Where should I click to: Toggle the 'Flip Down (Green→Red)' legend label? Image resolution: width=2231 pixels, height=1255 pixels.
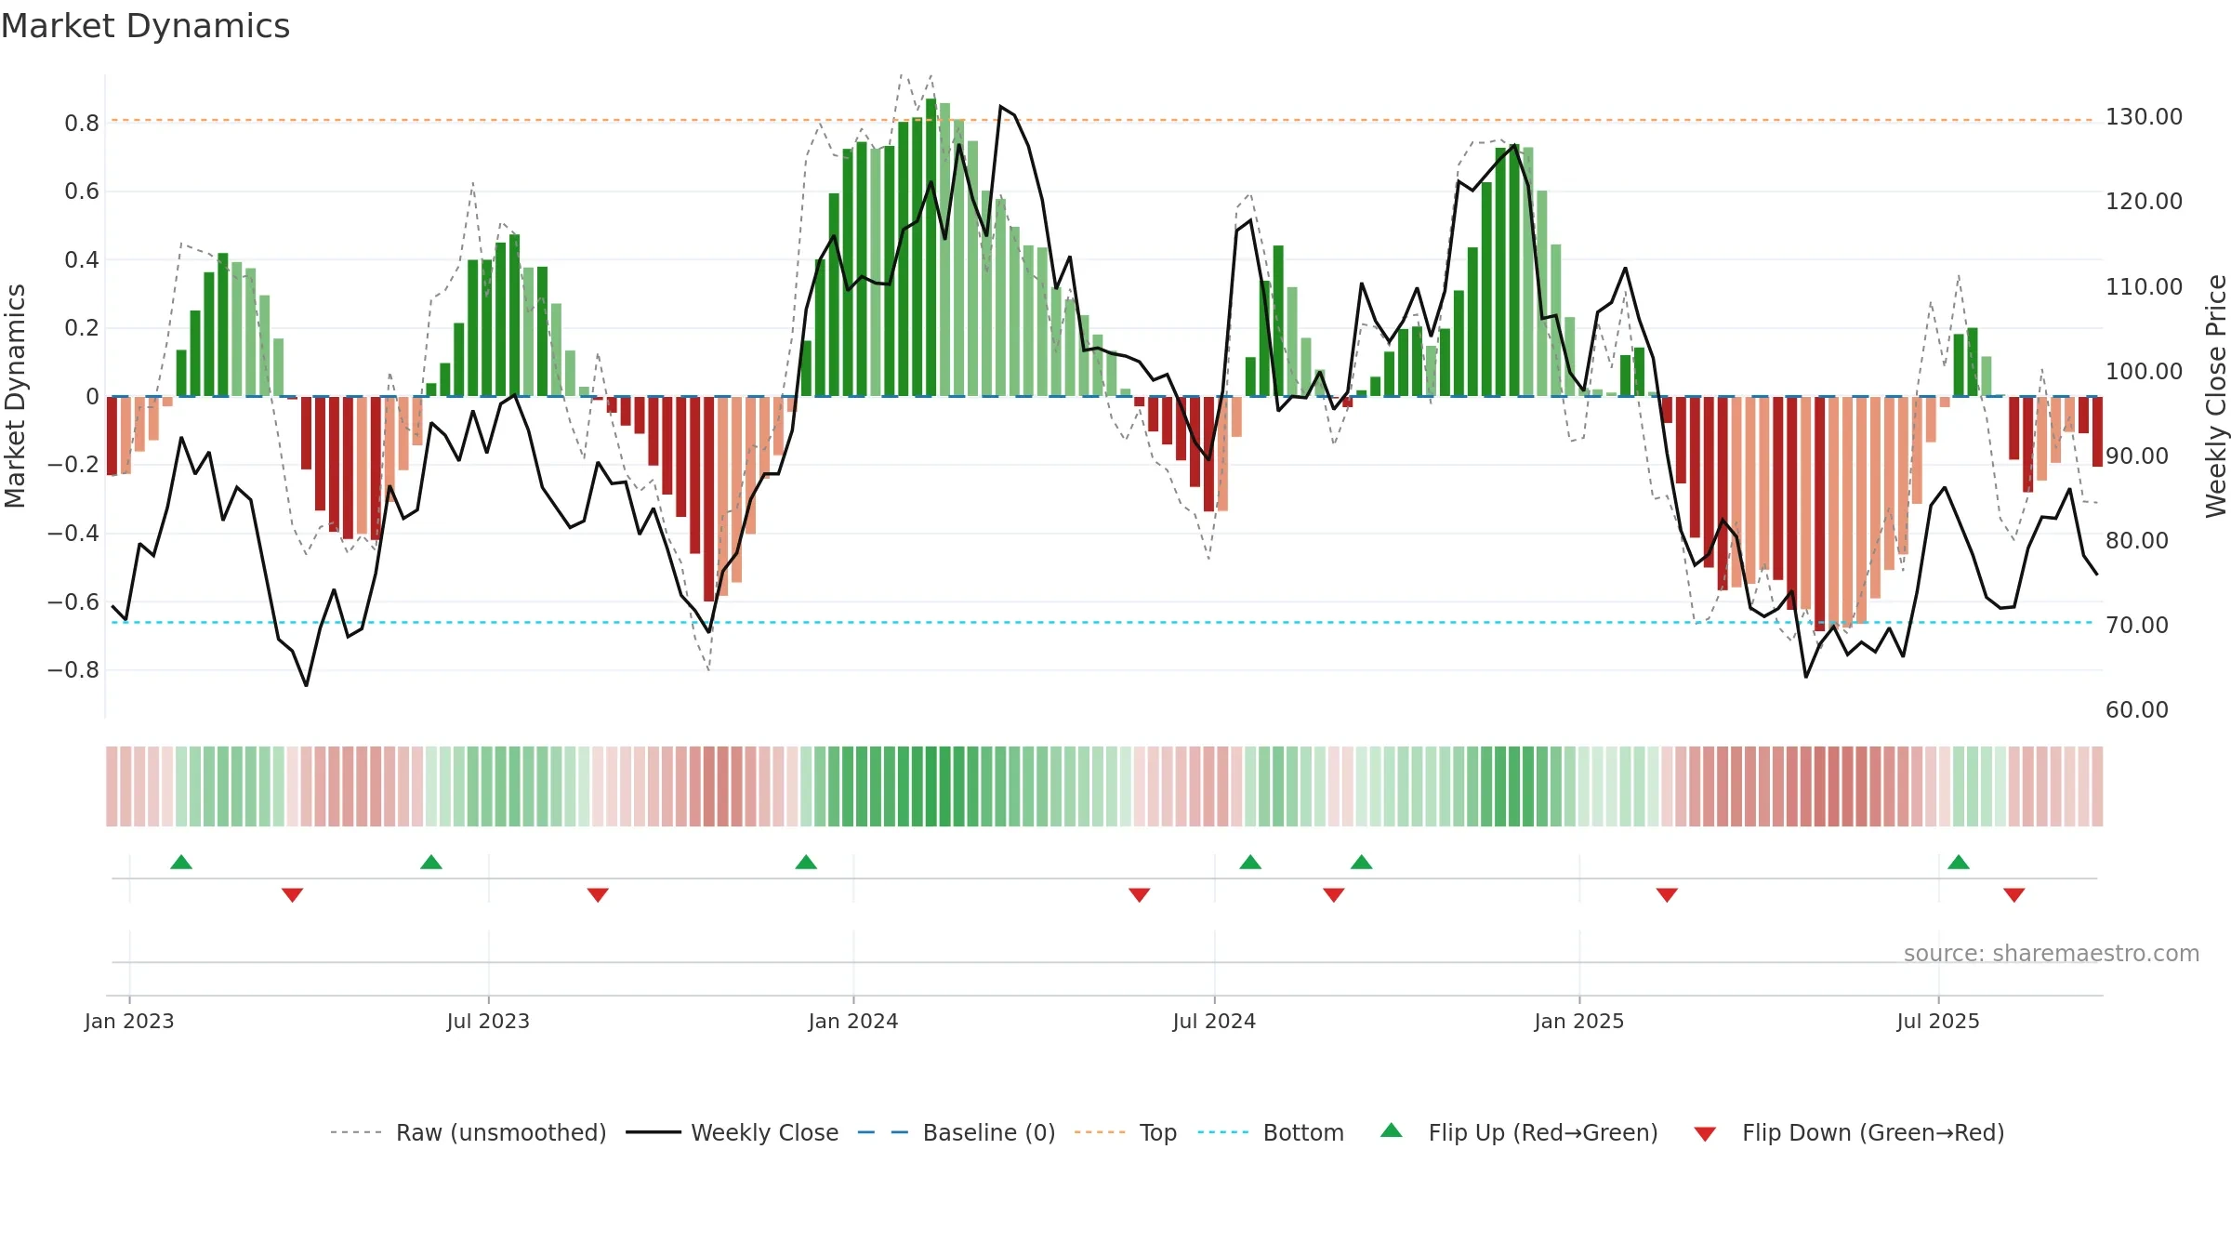tap(1873, 1133)
